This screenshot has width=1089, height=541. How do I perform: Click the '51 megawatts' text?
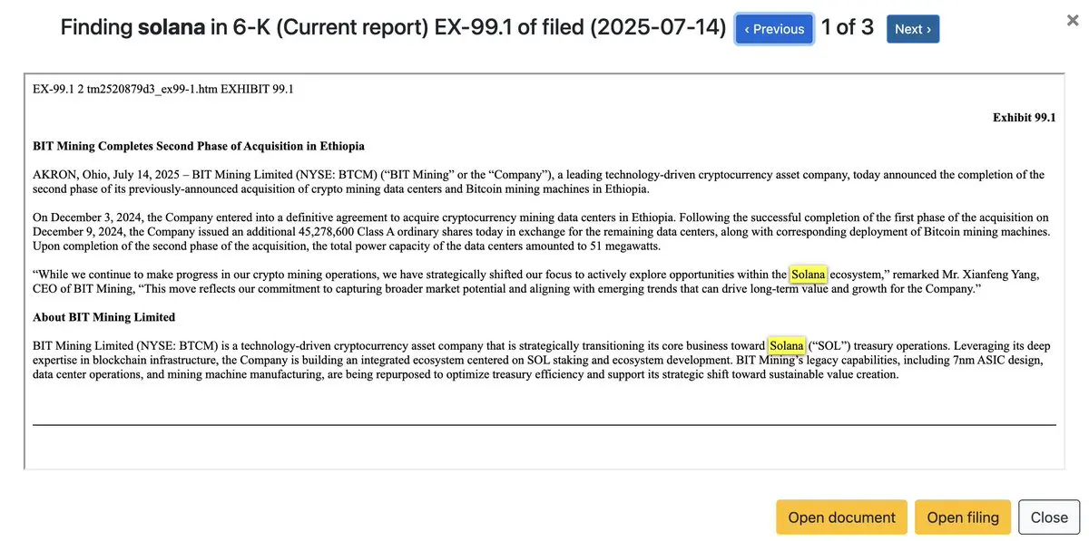tap(623, 246)
